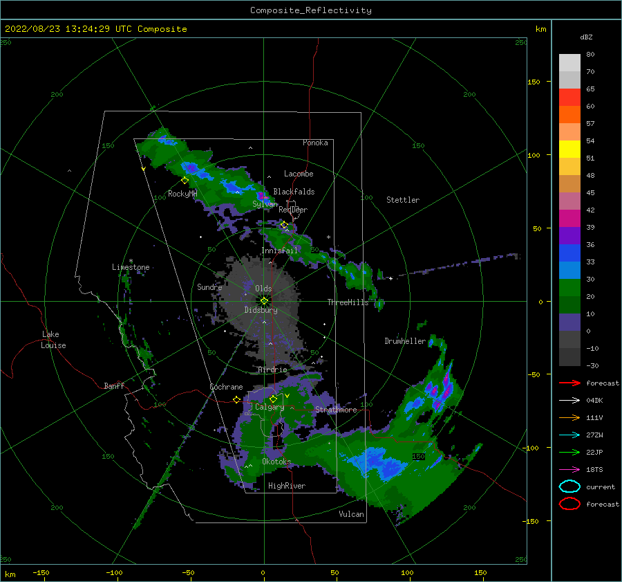Click the light gray 70-80 dBZ swatch

[x=569, y=63]
